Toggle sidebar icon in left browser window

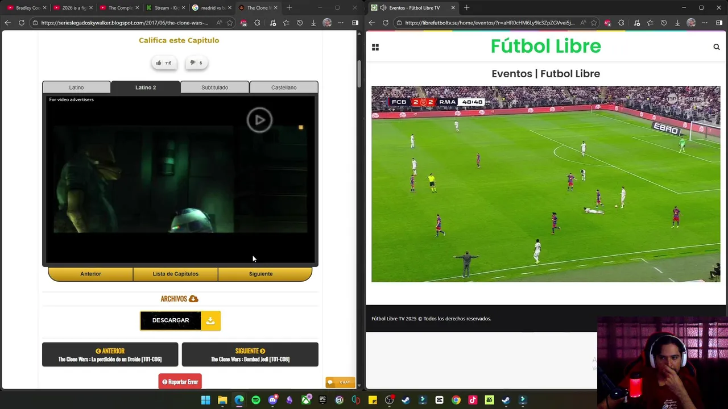tap(355, 23)
